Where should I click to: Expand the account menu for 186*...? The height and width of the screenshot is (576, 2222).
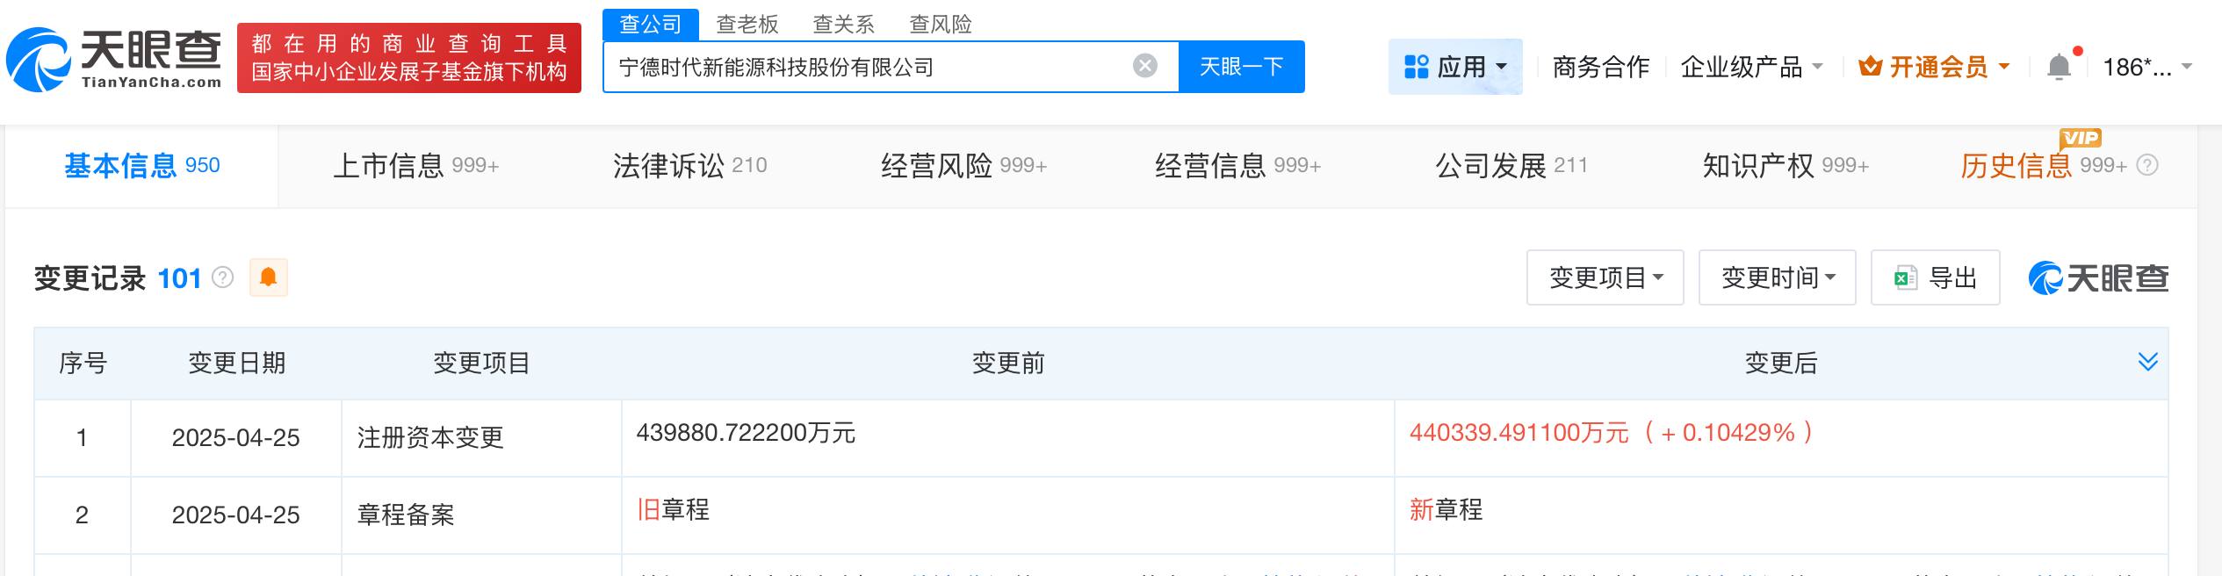(x=2147, y=67)
